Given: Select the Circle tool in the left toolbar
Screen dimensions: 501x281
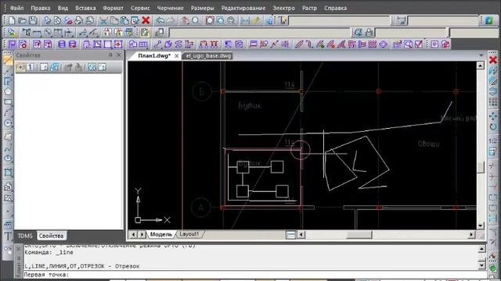Looking at the screenshot, I should point(8,123).
